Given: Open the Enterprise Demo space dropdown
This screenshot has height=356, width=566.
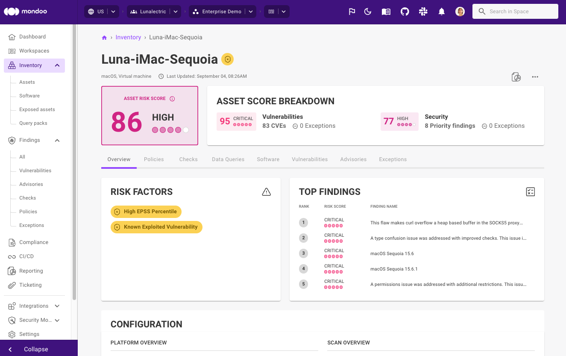Looking at the screenshot, I should pyautogui.click(x=223, y=12).
